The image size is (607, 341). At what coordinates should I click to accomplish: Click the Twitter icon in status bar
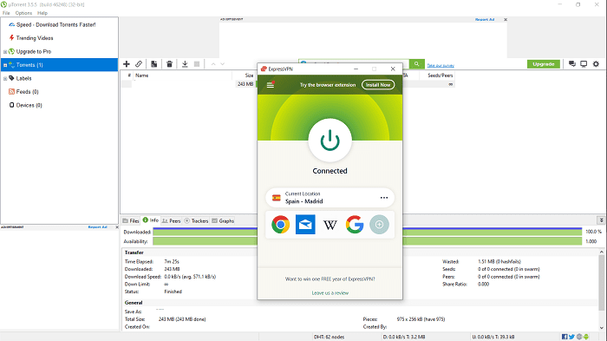[x=571, y=337]
